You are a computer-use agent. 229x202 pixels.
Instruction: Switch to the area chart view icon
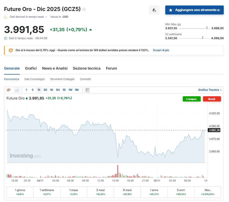click(16, 90)
